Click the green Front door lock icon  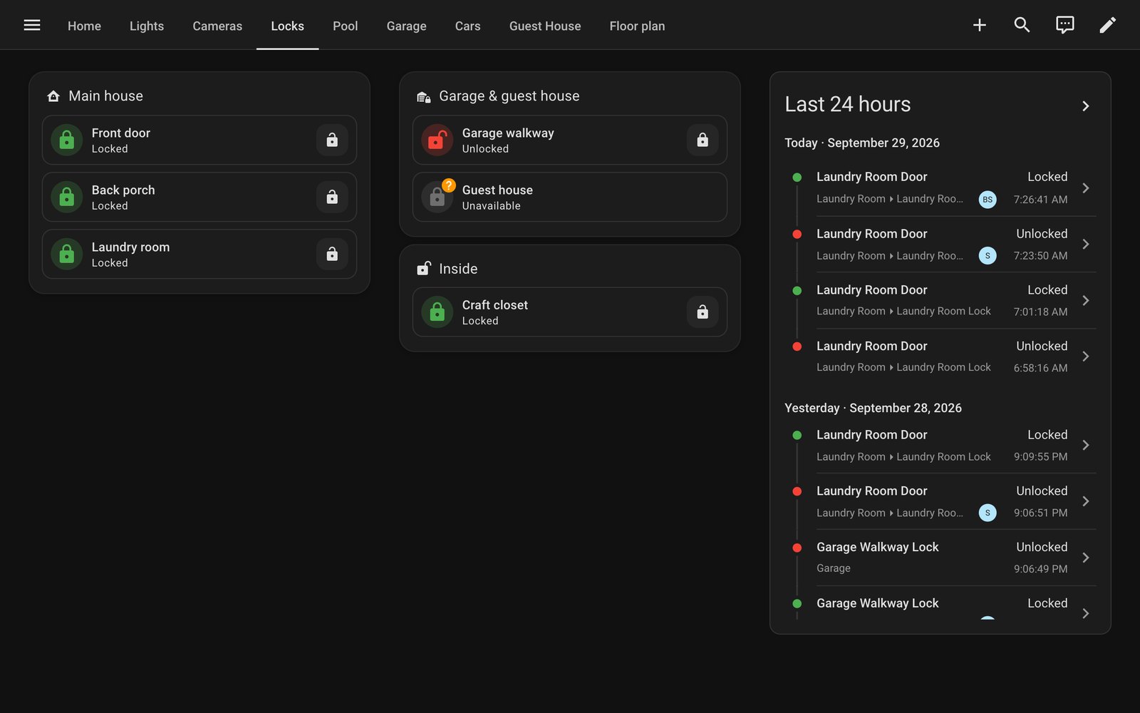(67, 140)
